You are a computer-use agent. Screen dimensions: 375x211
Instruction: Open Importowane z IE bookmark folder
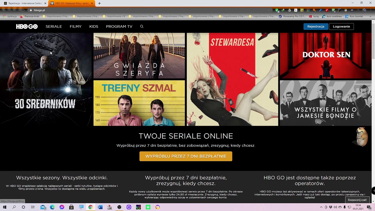tap(114, 16)
